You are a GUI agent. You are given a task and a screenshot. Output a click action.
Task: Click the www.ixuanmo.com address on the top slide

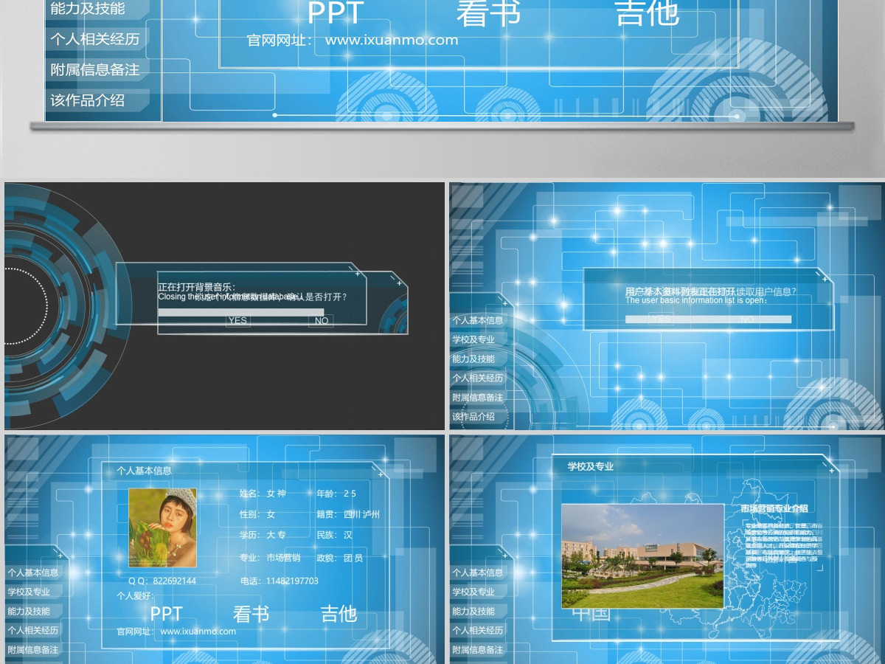[392, 40]
